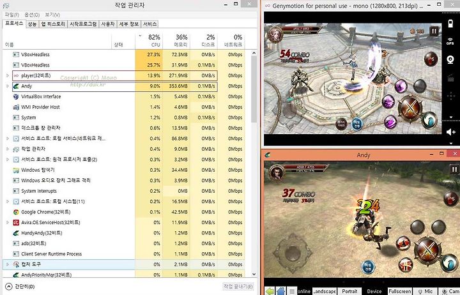Enter Fullscreen in Andy
Viewport: 460px width, 295px height.
pyautogui.click(x=399, y=291)
